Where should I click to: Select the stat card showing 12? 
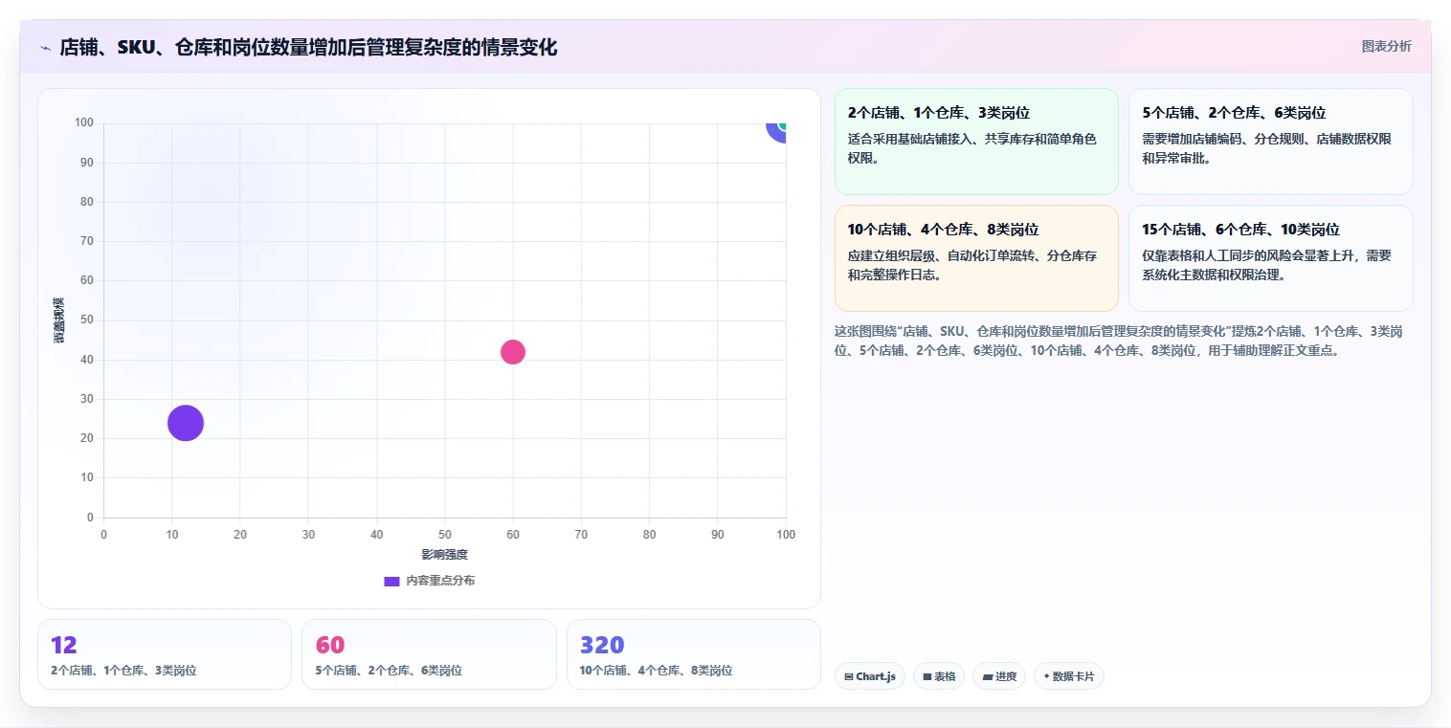click(x=165, y=654)
